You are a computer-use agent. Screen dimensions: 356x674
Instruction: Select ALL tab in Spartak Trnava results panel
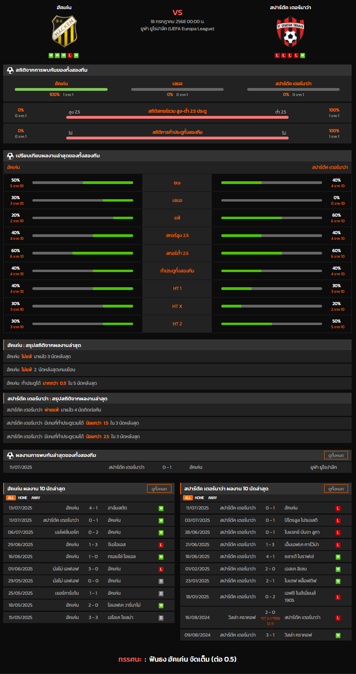coord(188,498)
